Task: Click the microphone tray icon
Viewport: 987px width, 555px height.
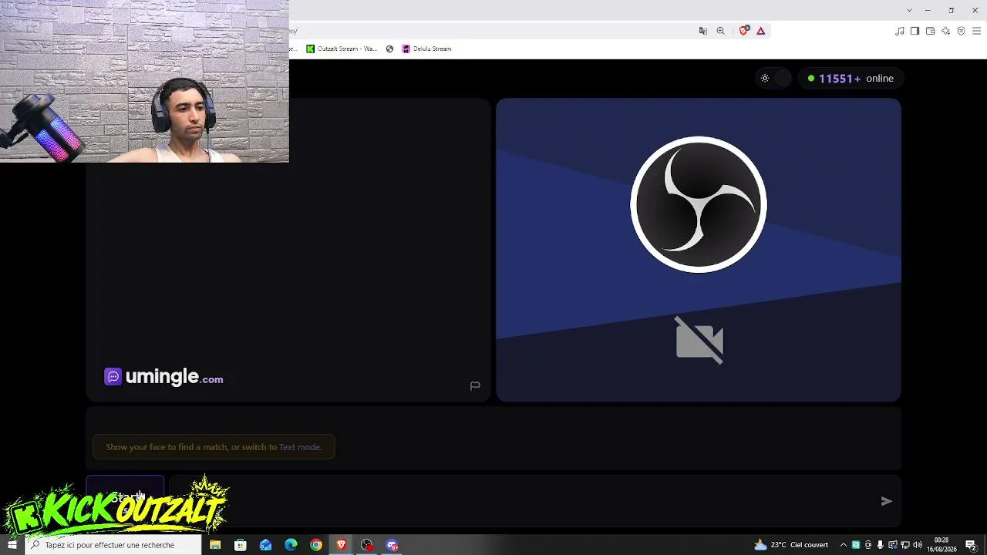Action: (x=881, y=545)
